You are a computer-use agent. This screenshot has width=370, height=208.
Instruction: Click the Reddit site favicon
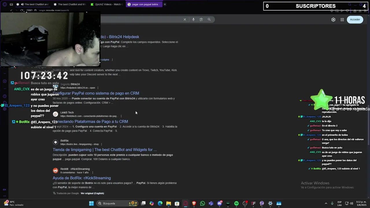coord(55,170)
